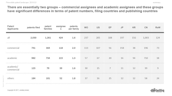Click the 710 CN value for academic

(146, 58)
